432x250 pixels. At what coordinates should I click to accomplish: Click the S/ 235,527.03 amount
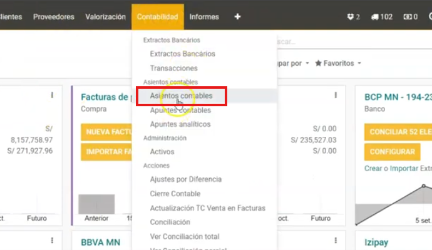pos(314,140)
